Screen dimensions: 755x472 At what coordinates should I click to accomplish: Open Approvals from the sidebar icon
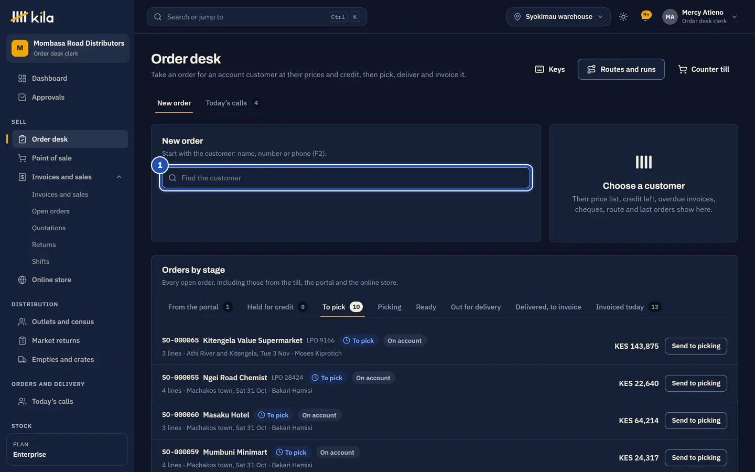22,97
